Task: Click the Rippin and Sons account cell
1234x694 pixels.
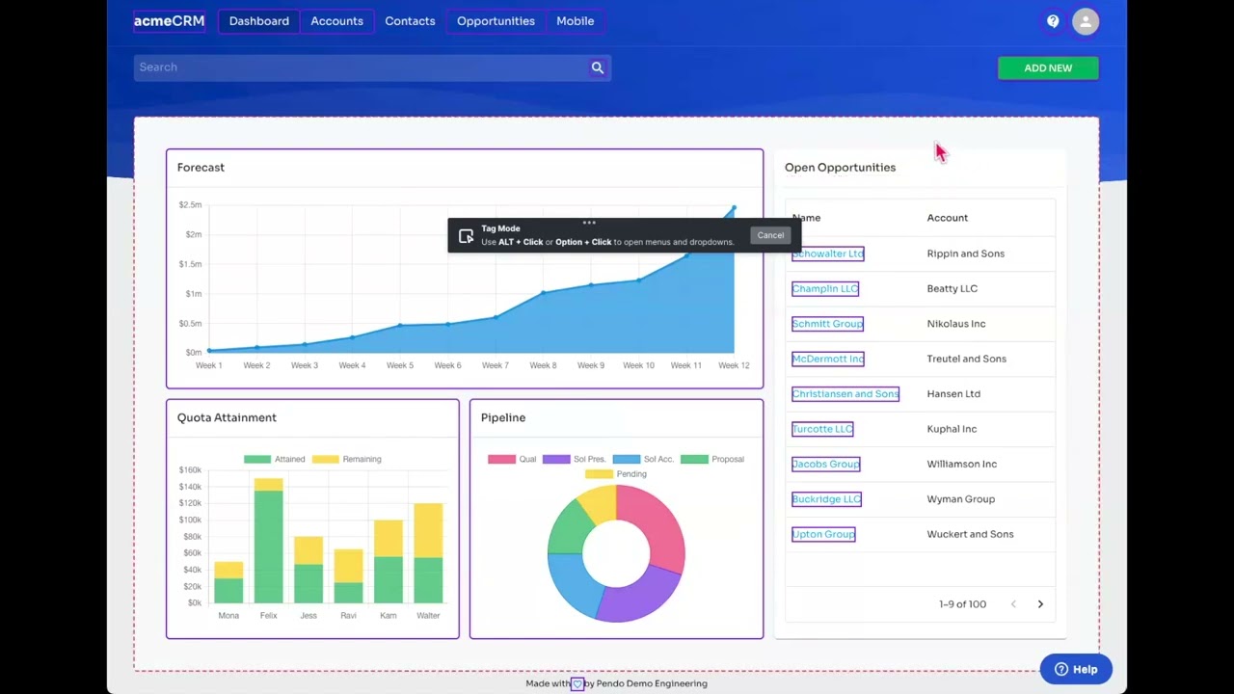Action: 965,254
